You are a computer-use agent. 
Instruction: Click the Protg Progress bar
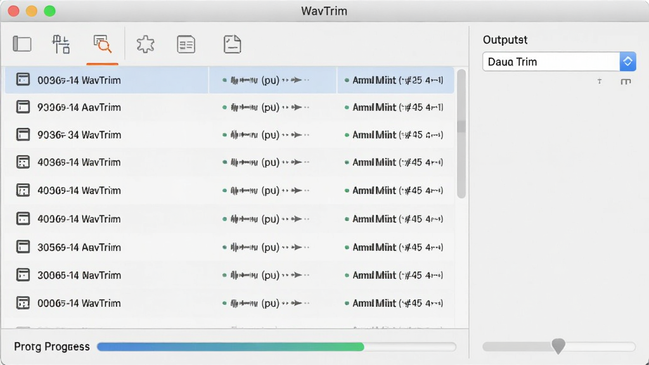coord(276,347)
